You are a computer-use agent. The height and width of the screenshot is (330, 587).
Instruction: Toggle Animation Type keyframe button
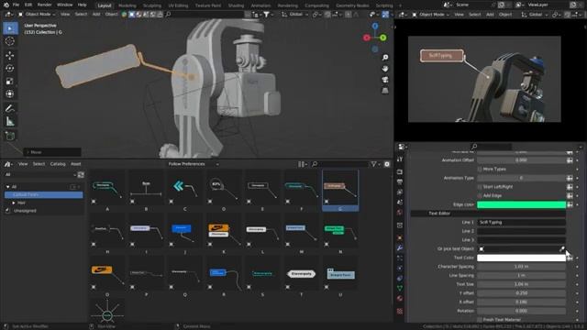(570, 178)
